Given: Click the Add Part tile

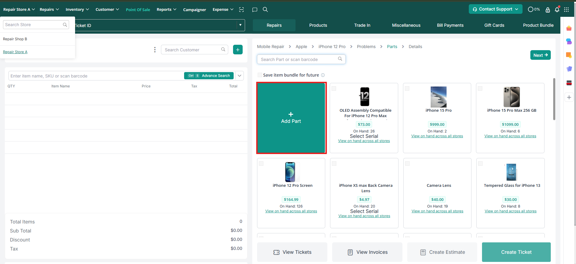Looking at the screenshot, I should pos(291,118).
